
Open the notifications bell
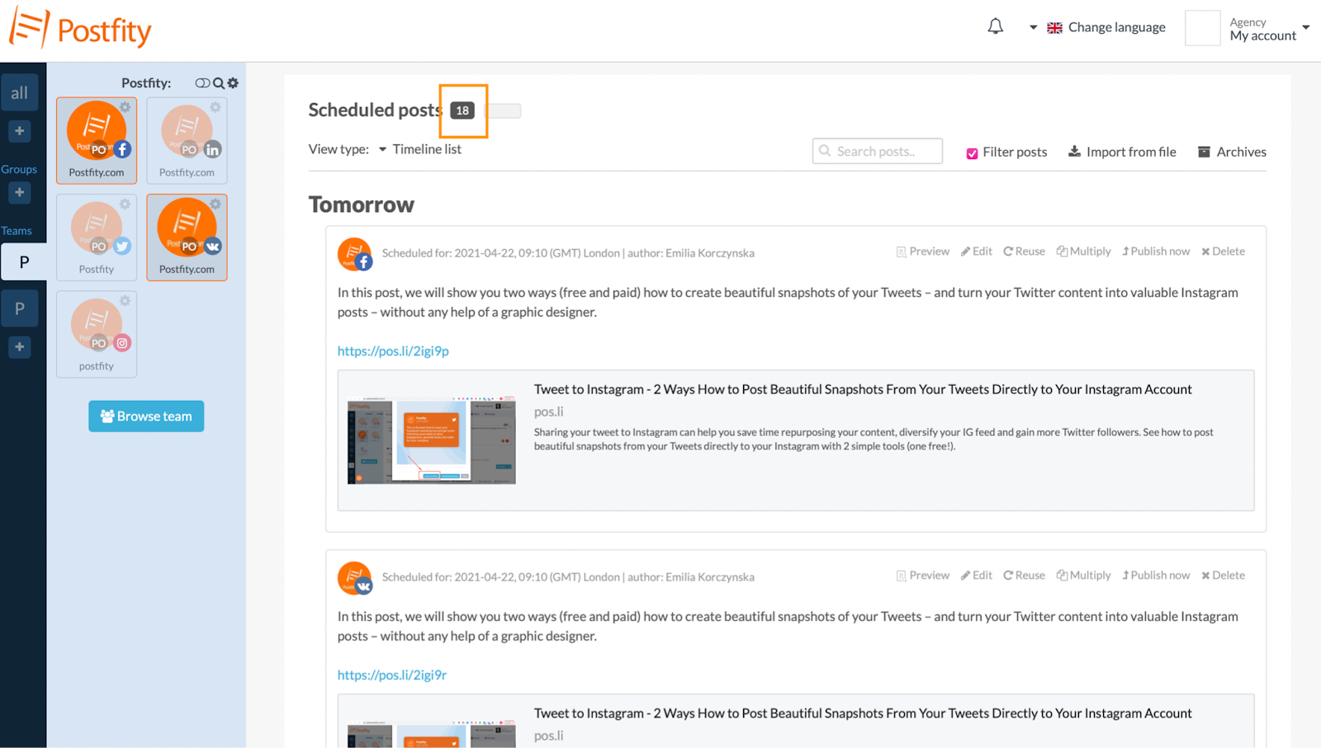coord(996,27)
